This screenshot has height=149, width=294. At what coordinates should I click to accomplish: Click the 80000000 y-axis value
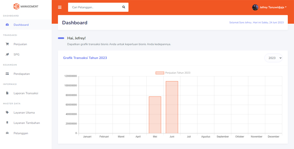(71, 95)
